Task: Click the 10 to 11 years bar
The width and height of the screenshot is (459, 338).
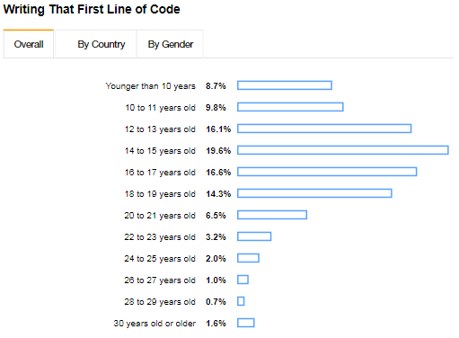Action: pos(290,107)
